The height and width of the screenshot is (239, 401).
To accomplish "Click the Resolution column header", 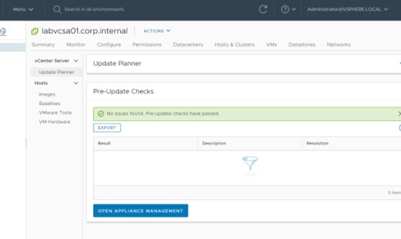I will (x=317, y=143).
